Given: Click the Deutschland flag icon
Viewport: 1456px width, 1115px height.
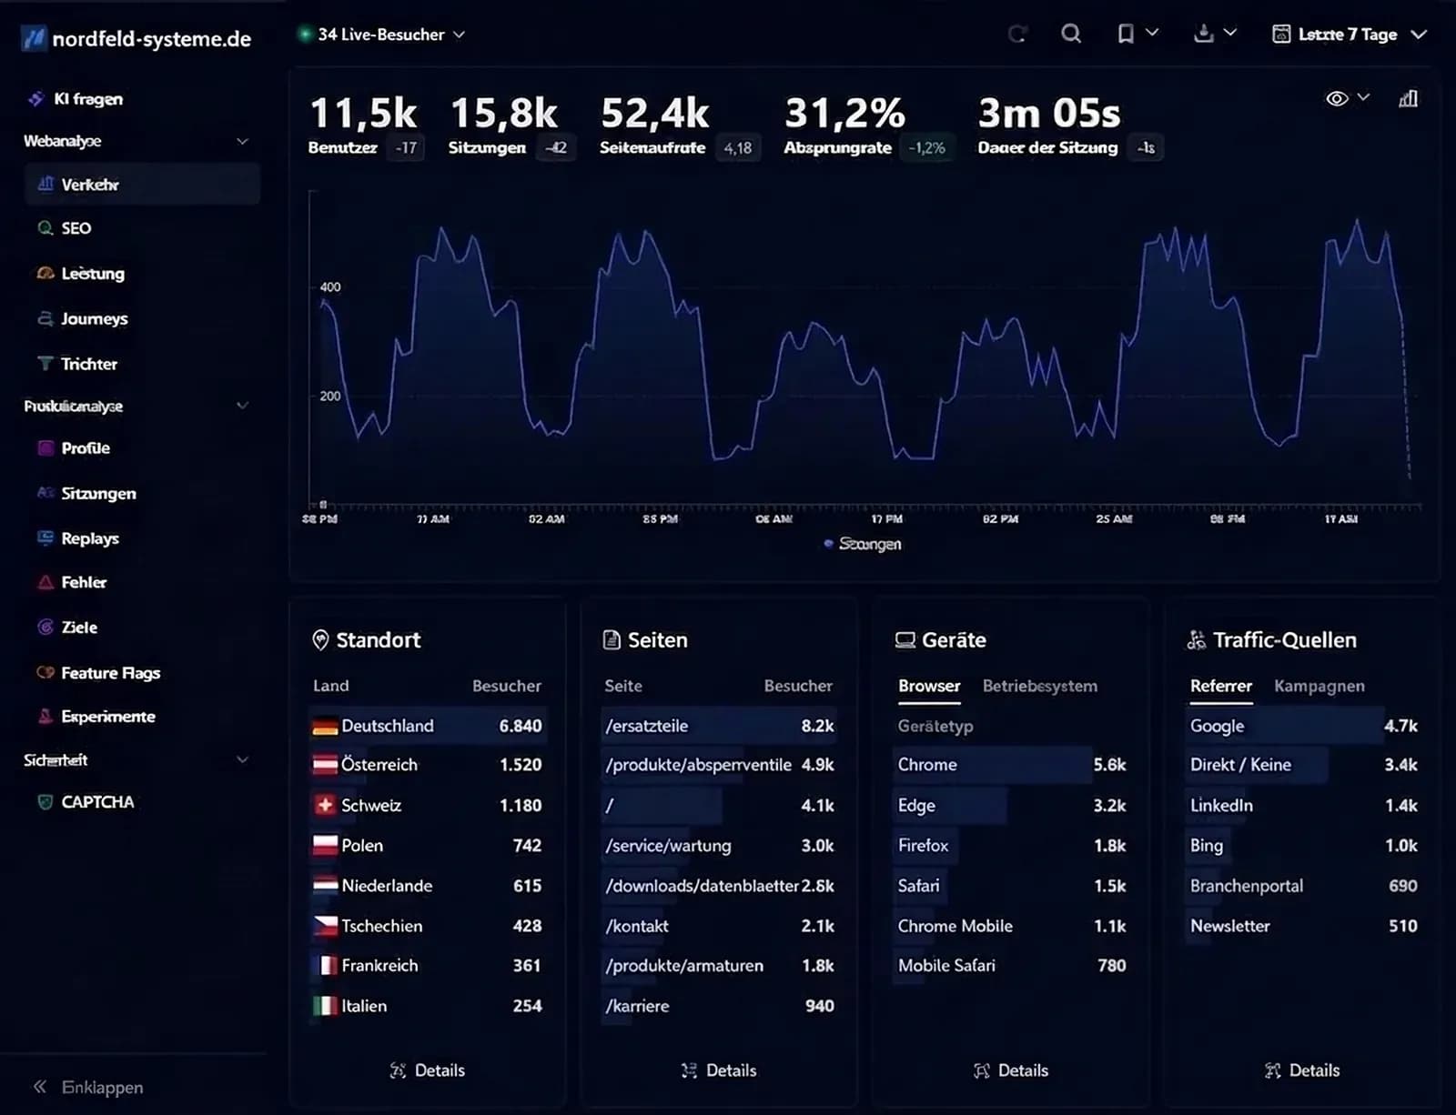Looking at the screenshot, I should tap(325, 726).
